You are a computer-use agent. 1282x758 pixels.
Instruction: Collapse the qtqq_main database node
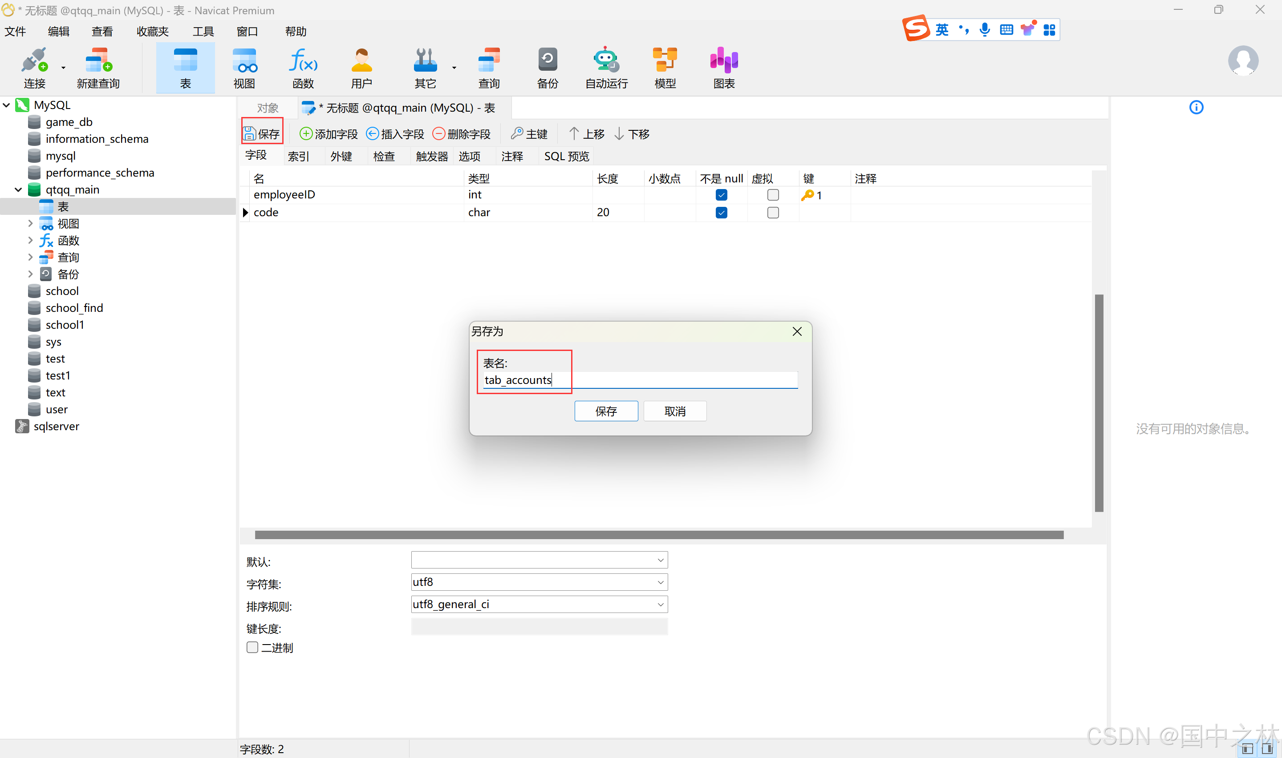click(18, 189)
